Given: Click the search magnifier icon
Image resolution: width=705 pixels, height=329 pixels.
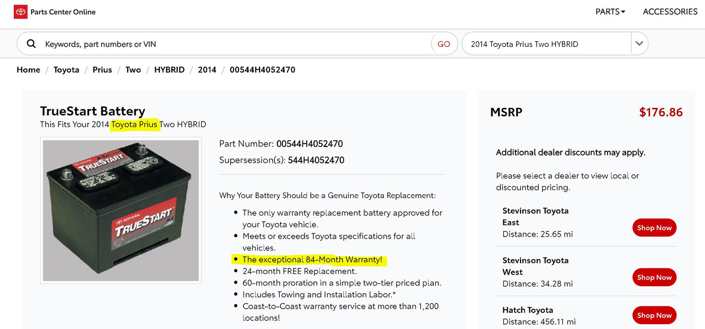Looking at the screenshot, I should tap(31, 44).
